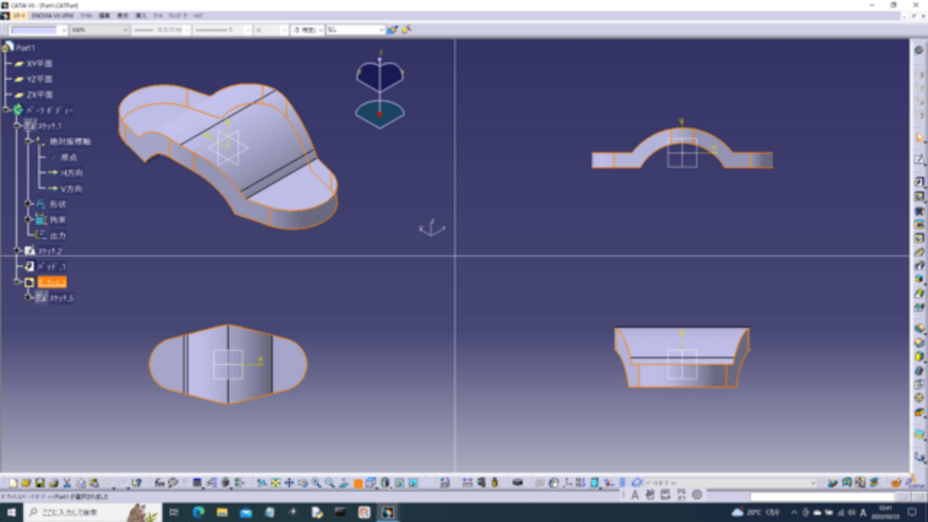Viewport: 928px width, 522px height.
Task: Toggle the multi-view layout icon
Action: [444, 483]
